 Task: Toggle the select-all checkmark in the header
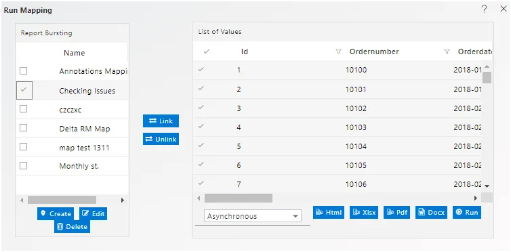click(206, 51)
